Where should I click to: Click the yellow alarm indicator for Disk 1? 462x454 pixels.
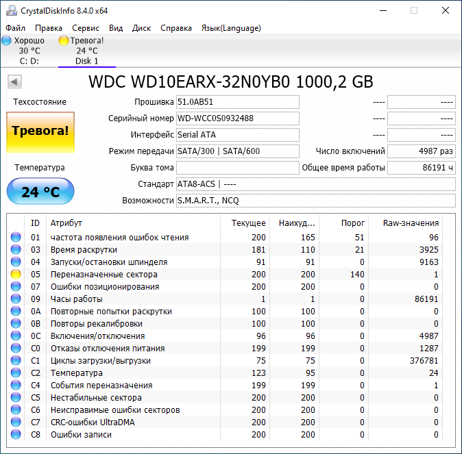click(64, 40)
